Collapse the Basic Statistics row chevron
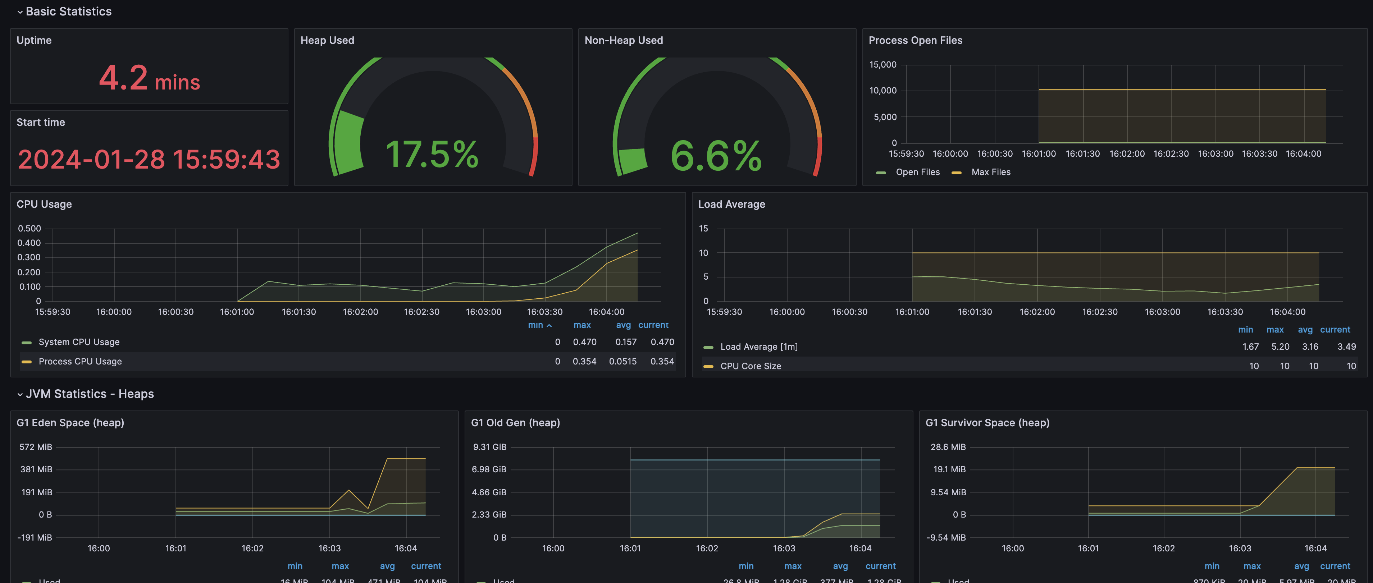Viewport: 1373px width, 583px height. (x=20, y=12)
